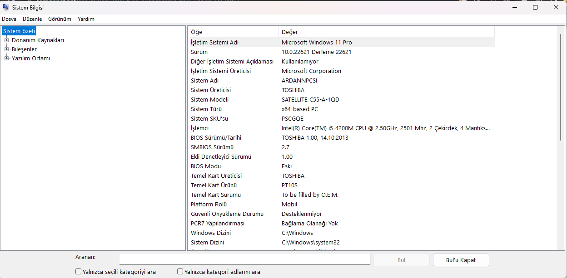Minimize the Sistem Bilgisi window
The height and width of the screenshot is (278, 567).
514,7
